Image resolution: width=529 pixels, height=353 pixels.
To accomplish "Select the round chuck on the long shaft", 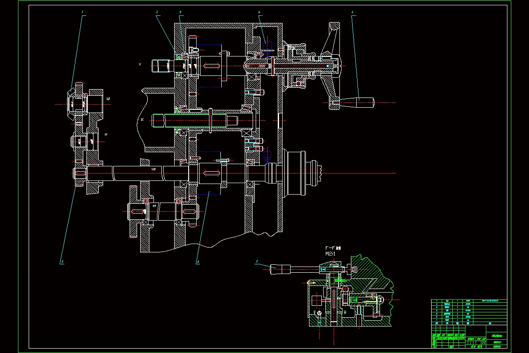I will pos(295,173).
